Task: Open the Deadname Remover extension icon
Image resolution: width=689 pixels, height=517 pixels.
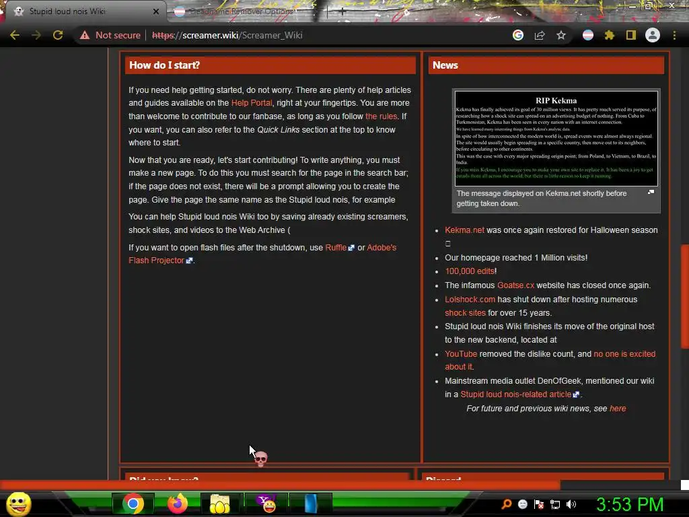Action: click(588, 35)
